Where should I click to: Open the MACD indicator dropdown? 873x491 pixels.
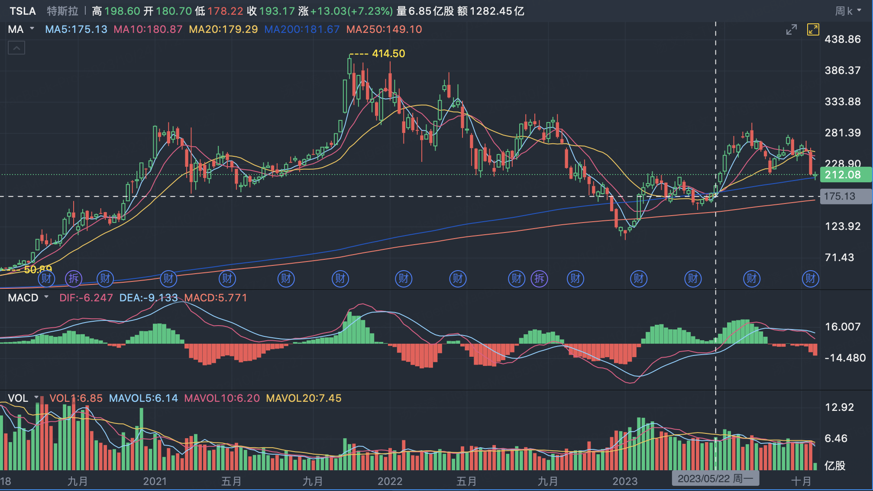[28, 298]
